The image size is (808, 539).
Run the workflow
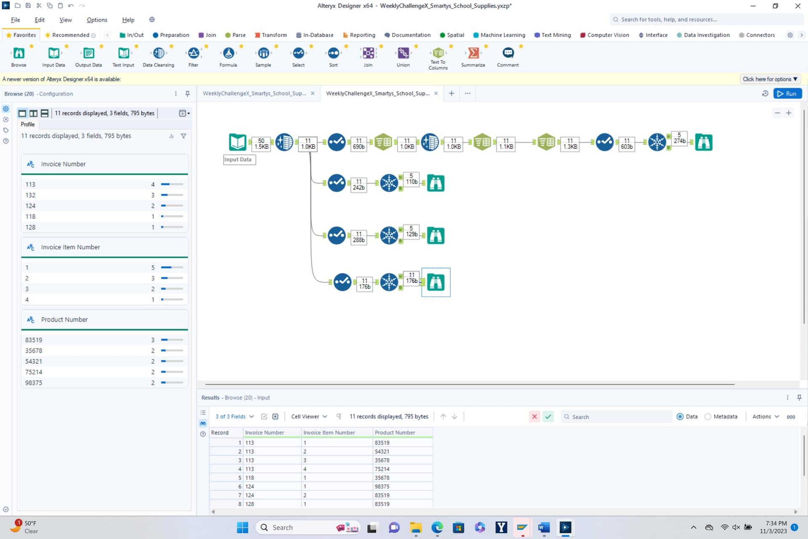pos(787,93)
